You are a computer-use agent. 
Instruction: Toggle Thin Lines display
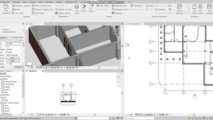pyautogui.click(x=18, y=13)
